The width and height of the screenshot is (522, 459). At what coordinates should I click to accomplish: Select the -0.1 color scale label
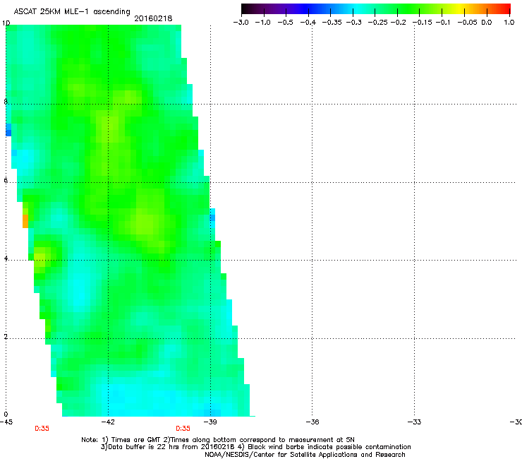(x=443, y=23)
